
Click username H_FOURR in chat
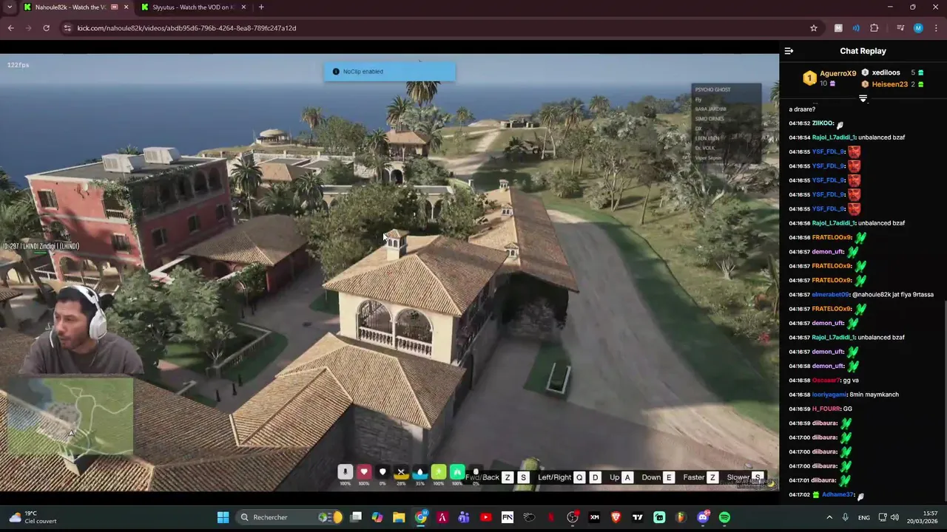826,409
